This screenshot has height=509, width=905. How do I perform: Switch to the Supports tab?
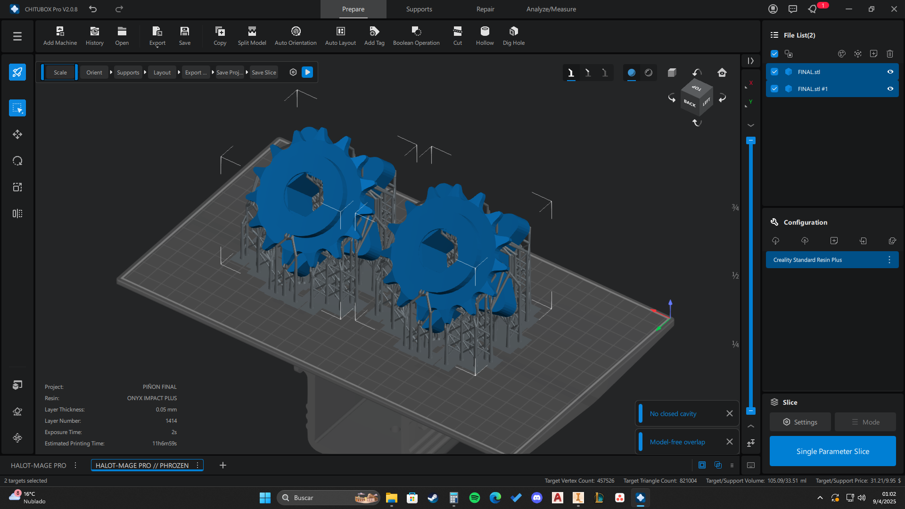click(419, 9)
